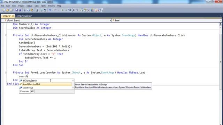
Task: Click the Save floppy disk icon
Action: pos(16,10)
